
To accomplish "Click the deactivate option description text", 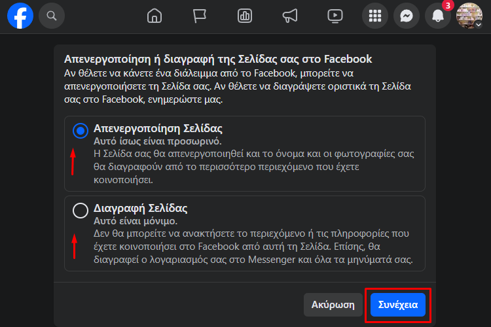I will coord(253,167).
